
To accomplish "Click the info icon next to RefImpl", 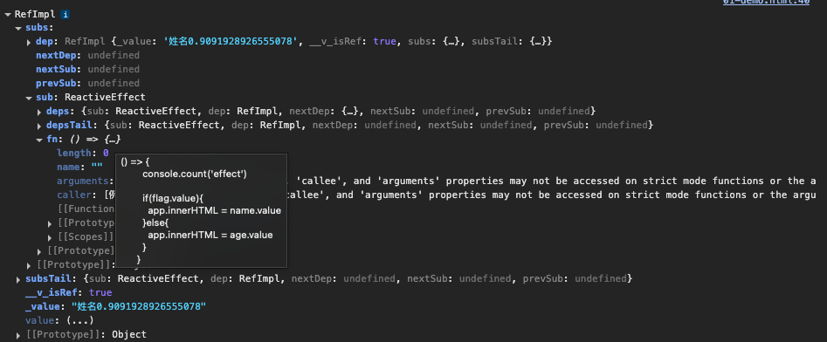I will 65,15.
